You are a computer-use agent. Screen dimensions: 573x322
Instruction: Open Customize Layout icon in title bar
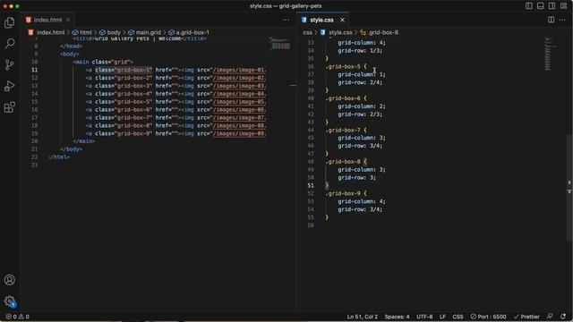tap(563, 6)
